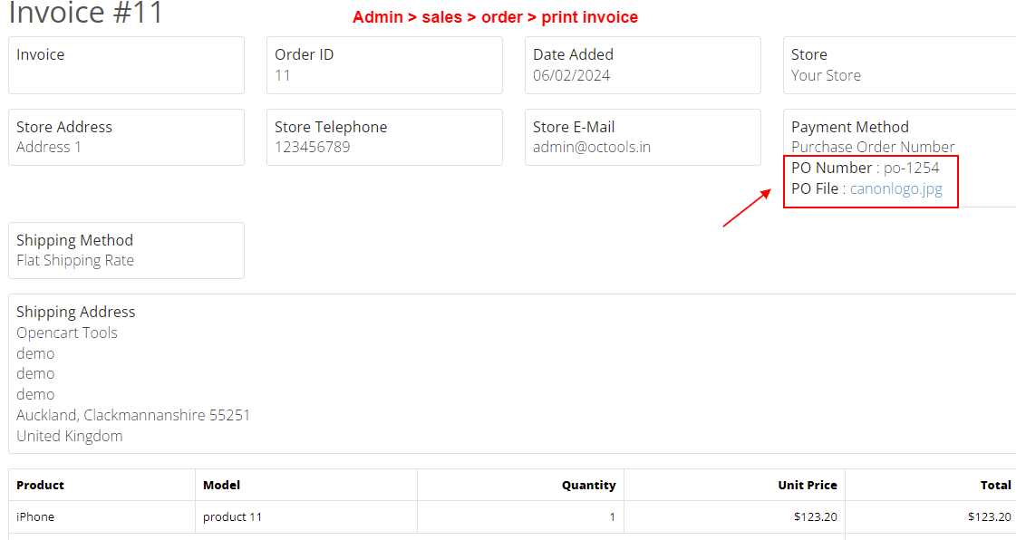Click the Order ID value 11
This screenshot has width=1016, height=540.
click(x=283, y=76)
